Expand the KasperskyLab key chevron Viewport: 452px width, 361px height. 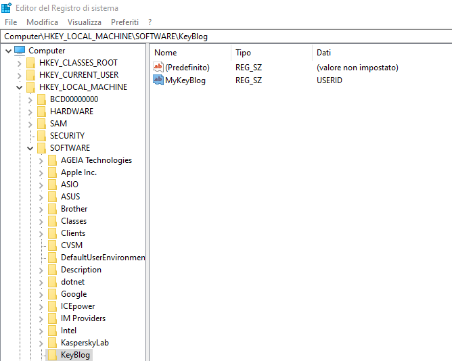[x=41, y=343]
